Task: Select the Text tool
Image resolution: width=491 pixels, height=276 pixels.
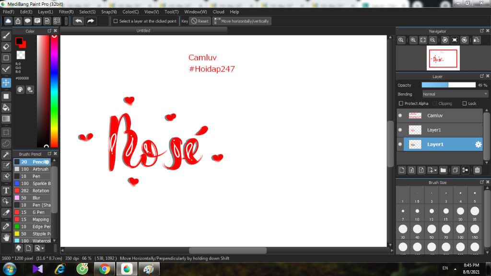Action: coord(6,190)
